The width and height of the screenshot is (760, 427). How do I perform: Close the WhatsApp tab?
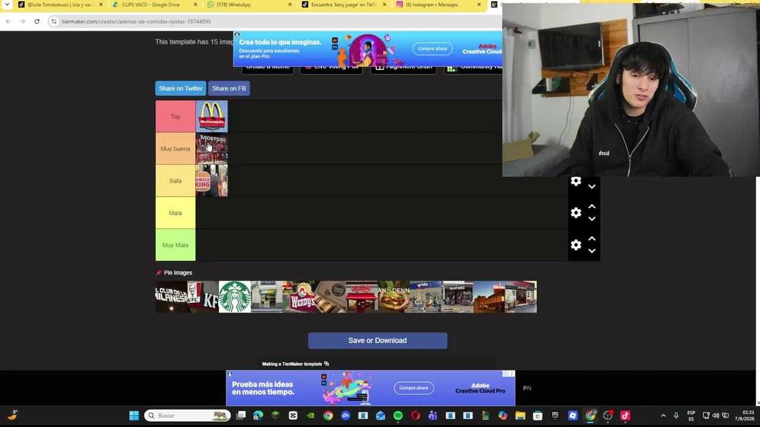[x=290, y=5]
